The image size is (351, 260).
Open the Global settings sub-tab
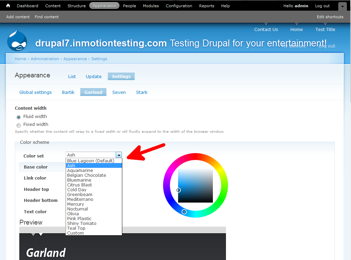(x=35, y=92)
